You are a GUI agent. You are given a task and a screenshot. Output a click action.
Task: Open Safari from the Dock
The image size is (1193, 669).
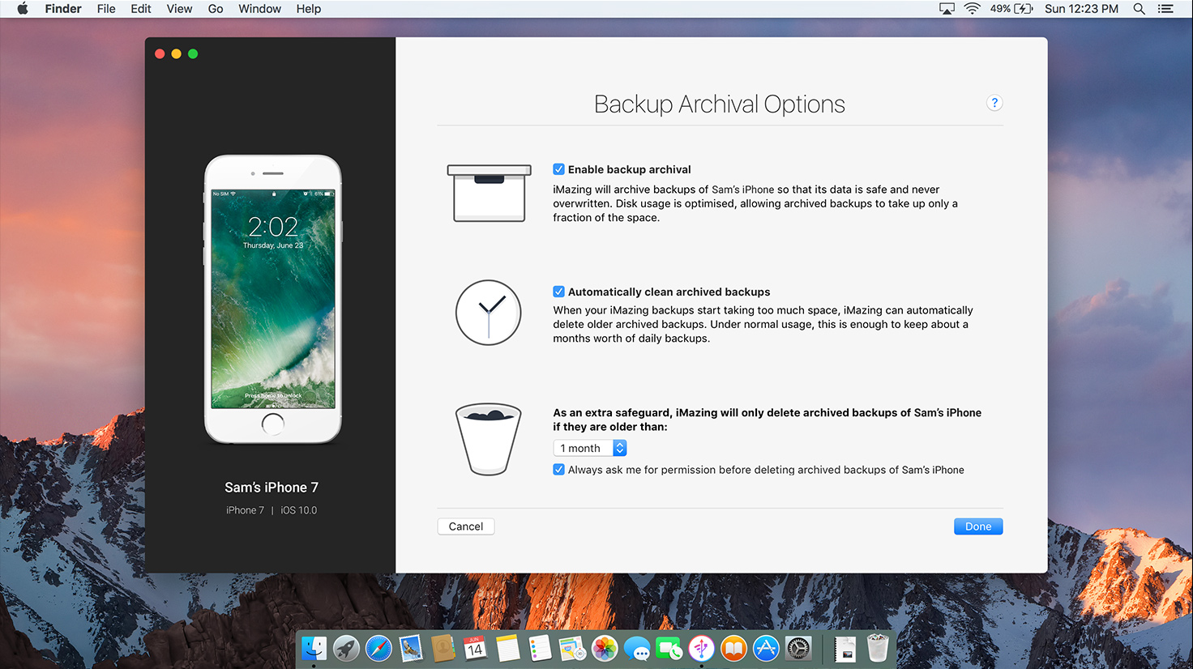pyautogui.click(x=378, y=648)
